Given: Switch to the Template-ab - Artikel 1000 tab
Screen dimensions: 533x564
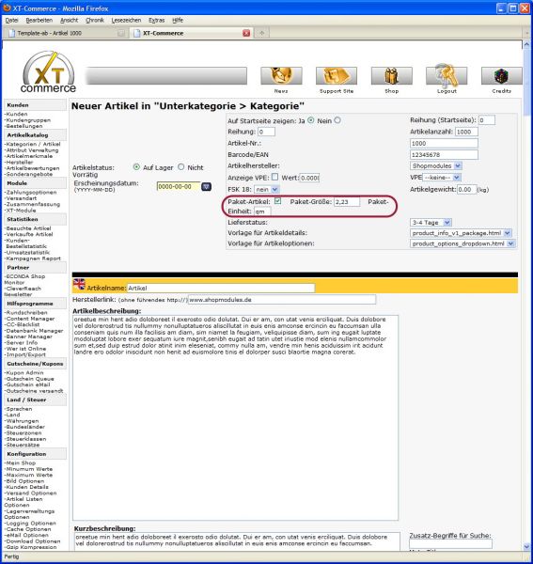Looking at the screenshot, I should click(x=67, y=33).
